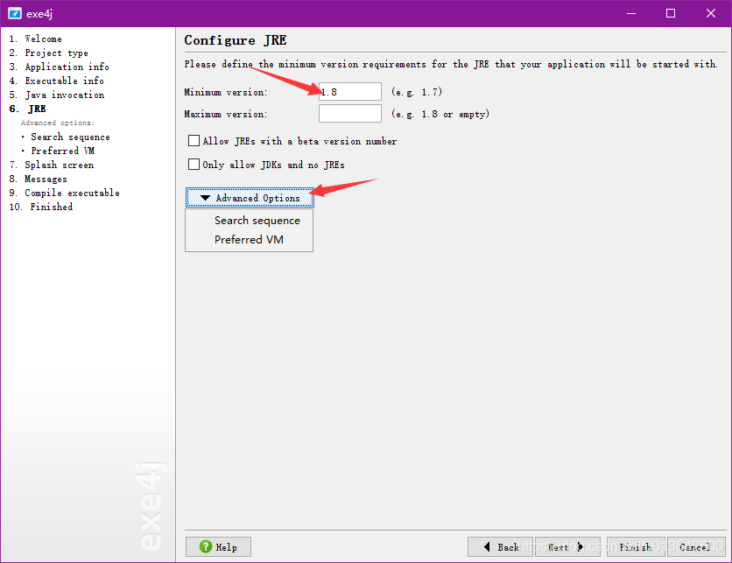732x563 pixels.
Task: Jump to step 5 Java invocation
Action: (x=57, y=95)
